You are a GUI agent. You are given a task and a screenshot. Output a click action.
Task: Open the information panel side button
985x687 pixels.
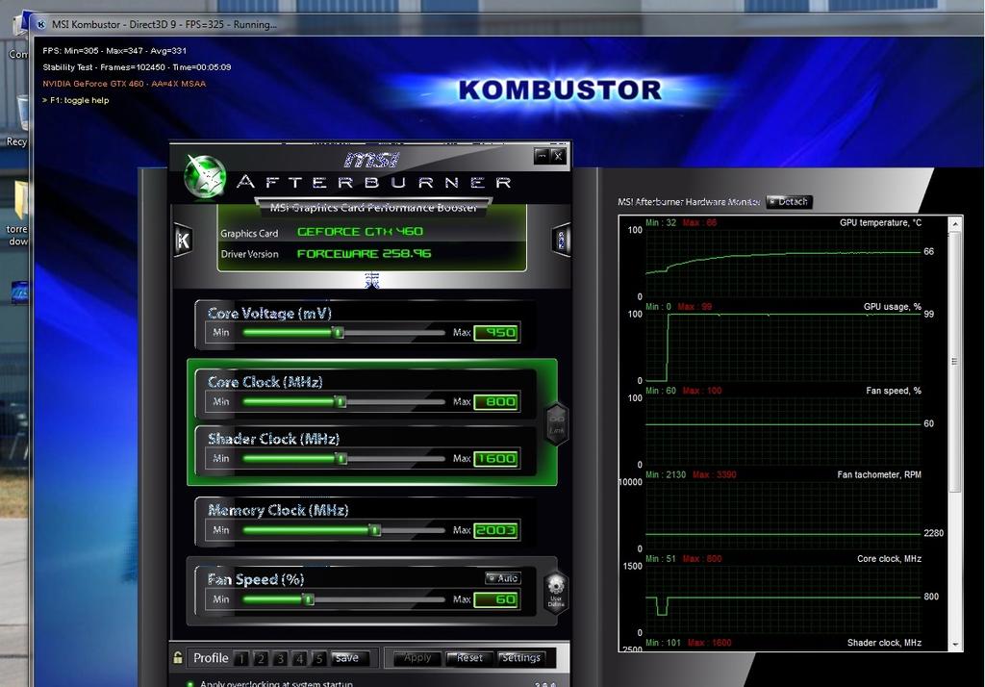coord(561,240)
